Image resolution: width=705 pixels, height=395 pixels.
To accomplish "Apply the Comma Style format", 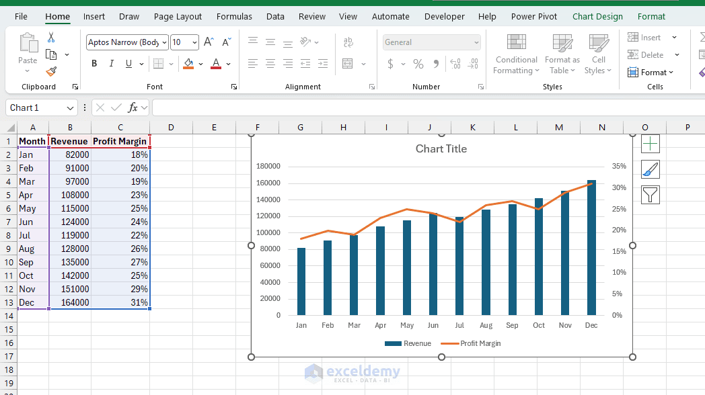I will point(436,64).
